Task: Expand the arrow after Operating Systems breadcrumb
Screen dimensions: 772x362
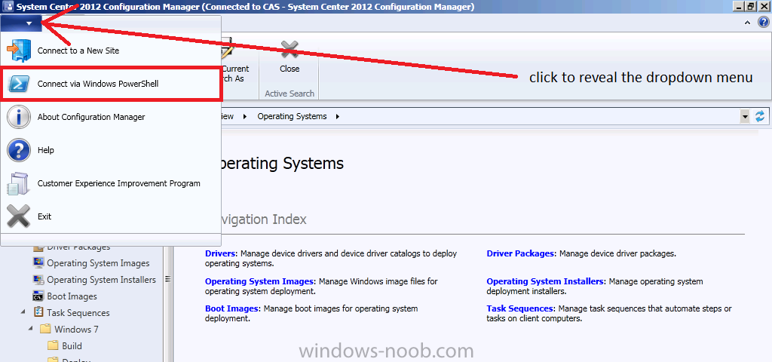Action: 337,117
